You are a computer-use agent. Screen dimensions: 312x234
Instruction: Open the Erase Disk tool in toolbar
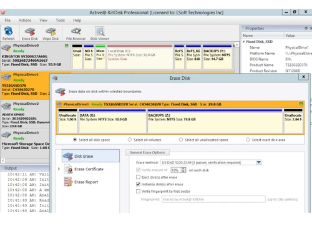tap(30, 33)
